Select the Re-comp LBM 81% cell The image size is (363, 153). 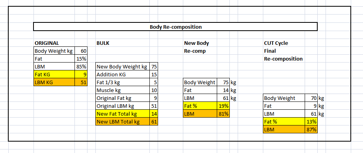pyautogui.click(x=223, y=114)
